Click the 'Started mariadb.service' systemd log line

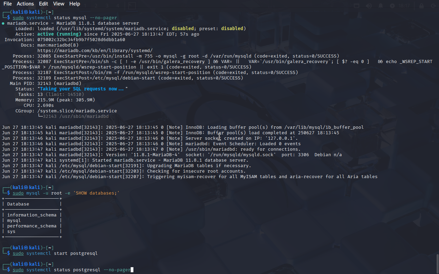(125, 160)
